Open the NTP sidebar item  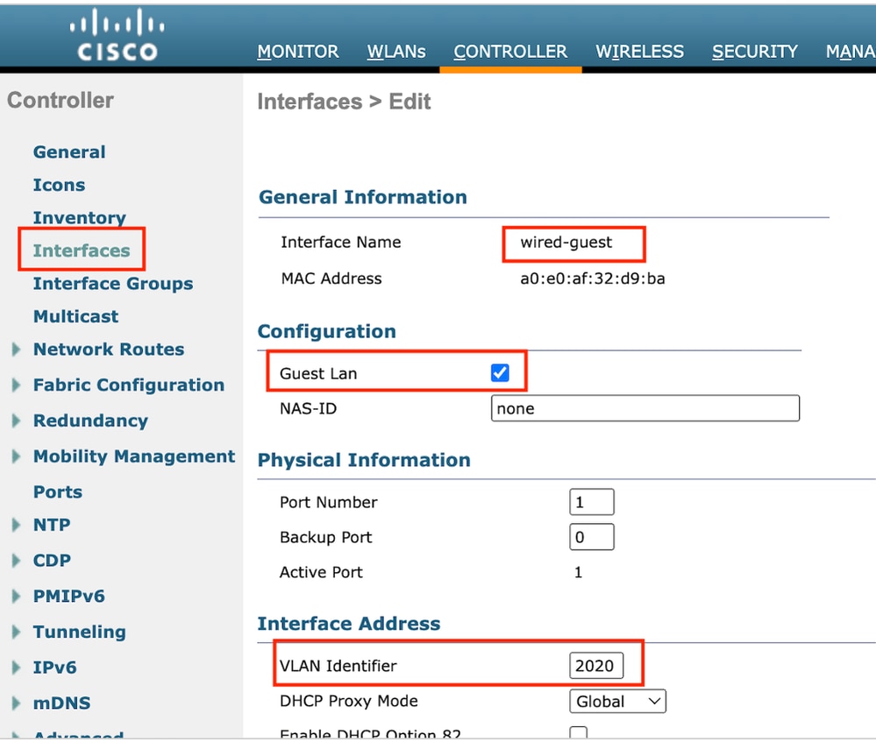point(52,525)
